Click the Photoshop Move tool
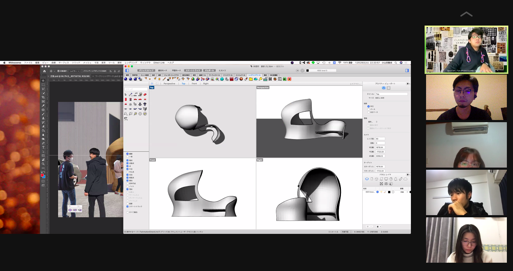Image resolution: width=513 pixels, height=271 pixels. [43, 81]
